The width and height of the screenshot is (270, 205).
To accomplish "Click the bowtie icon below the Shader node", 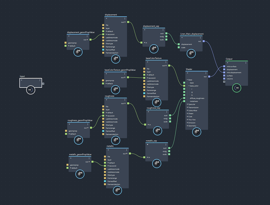I will click(197, 132).
